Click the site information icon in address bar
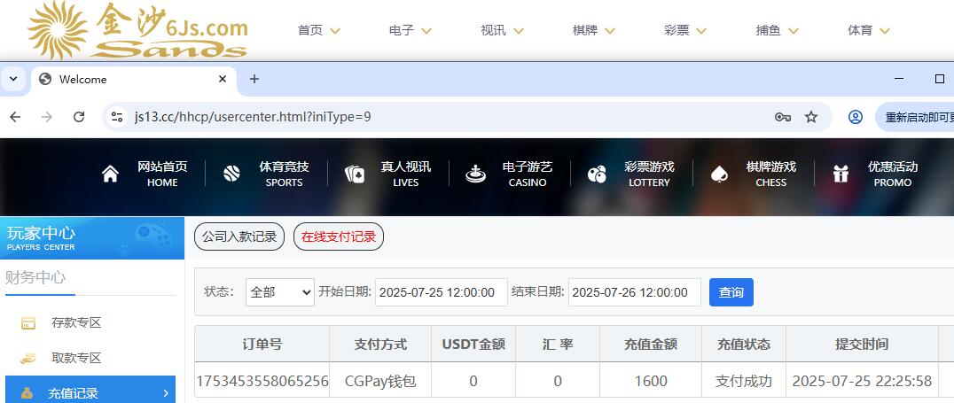Screen dimensions: 954x403 117,117
